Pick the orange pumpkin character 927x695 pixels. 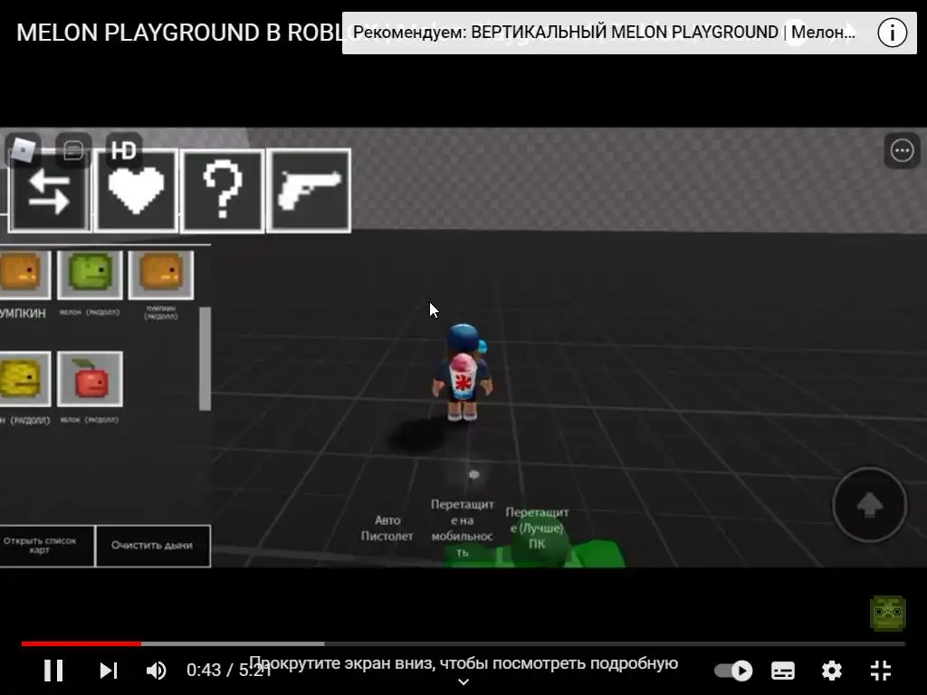[x=24, y=275]
